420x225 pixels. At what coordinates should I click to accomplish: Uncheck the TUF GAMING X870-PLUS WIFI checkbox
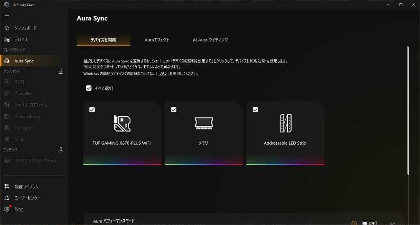[92, 110]
